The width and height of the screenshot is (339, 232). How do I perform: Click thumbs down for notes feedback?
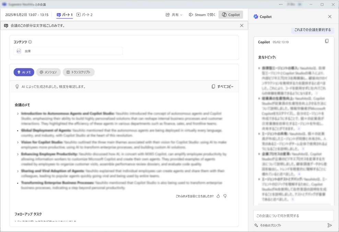(x=225, y=196)
